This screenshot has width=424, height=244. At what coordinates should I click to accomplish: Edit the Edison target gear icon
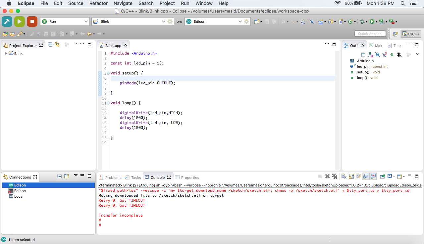(246, 21)
